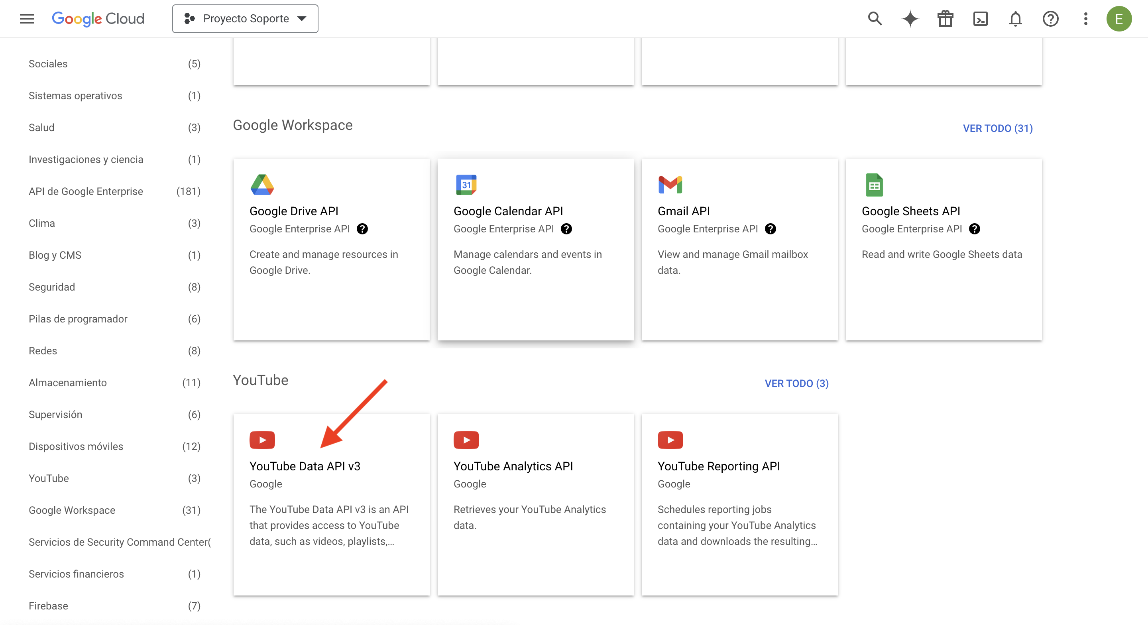Filter by Sistemas operativos category
This screenshot has height=625, width=1148.
114,96
